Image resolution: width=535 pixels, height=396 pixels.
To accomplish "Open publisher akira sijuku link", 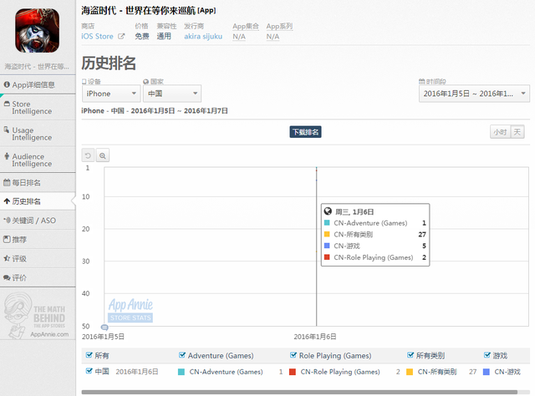I will click(x=203, y=36).
